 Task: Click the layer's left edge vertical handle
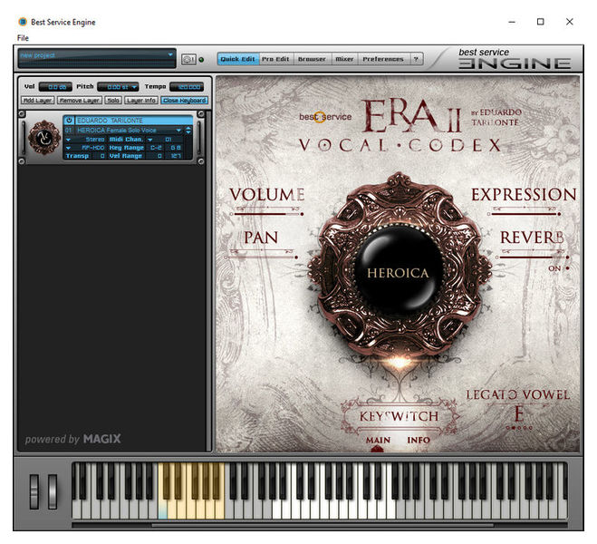click(23, 138)
